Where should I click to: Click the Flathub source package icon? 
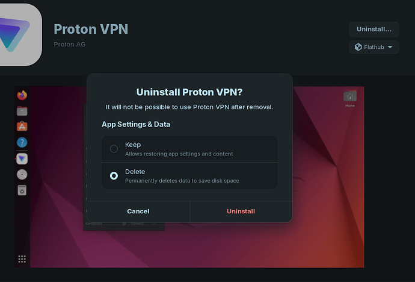(358, 47)
